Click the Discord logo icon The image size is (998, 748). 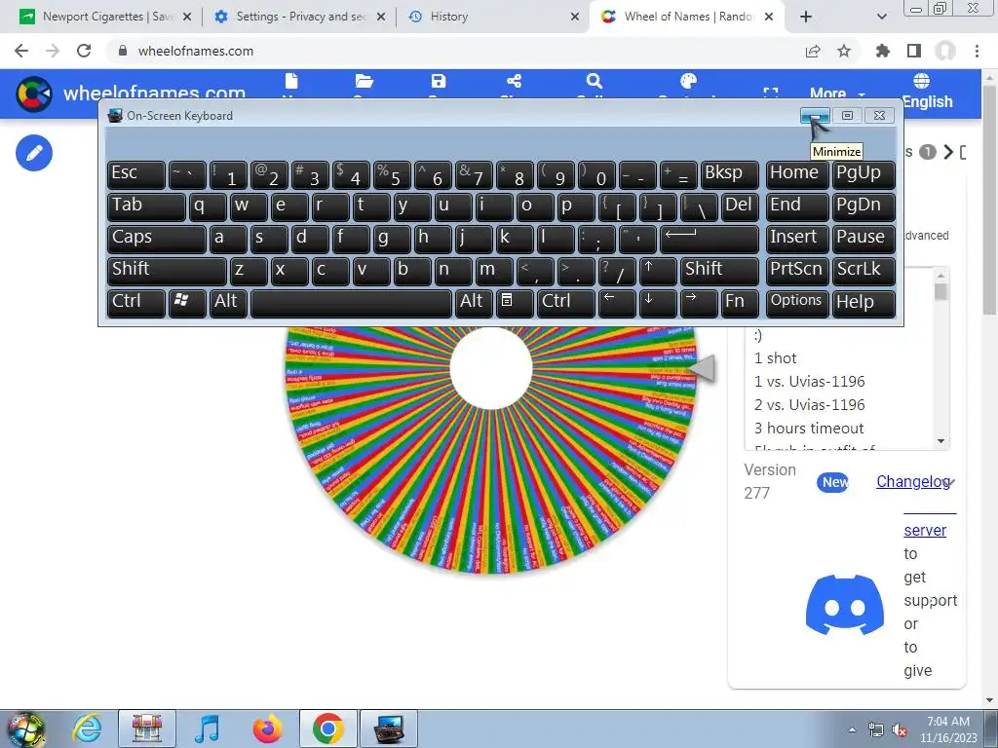coord(845,604)
